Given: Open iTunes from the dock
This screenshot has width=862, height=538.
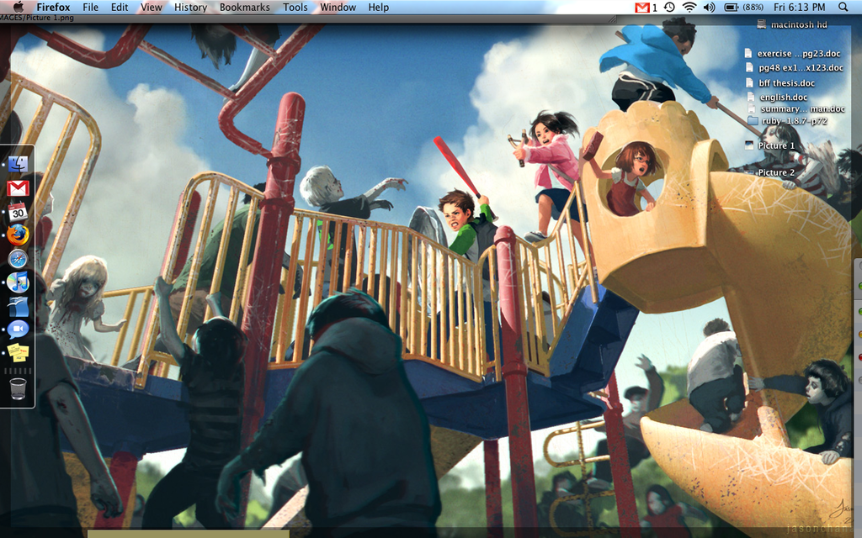Looking at the screenshot, I should coord(18,282).
